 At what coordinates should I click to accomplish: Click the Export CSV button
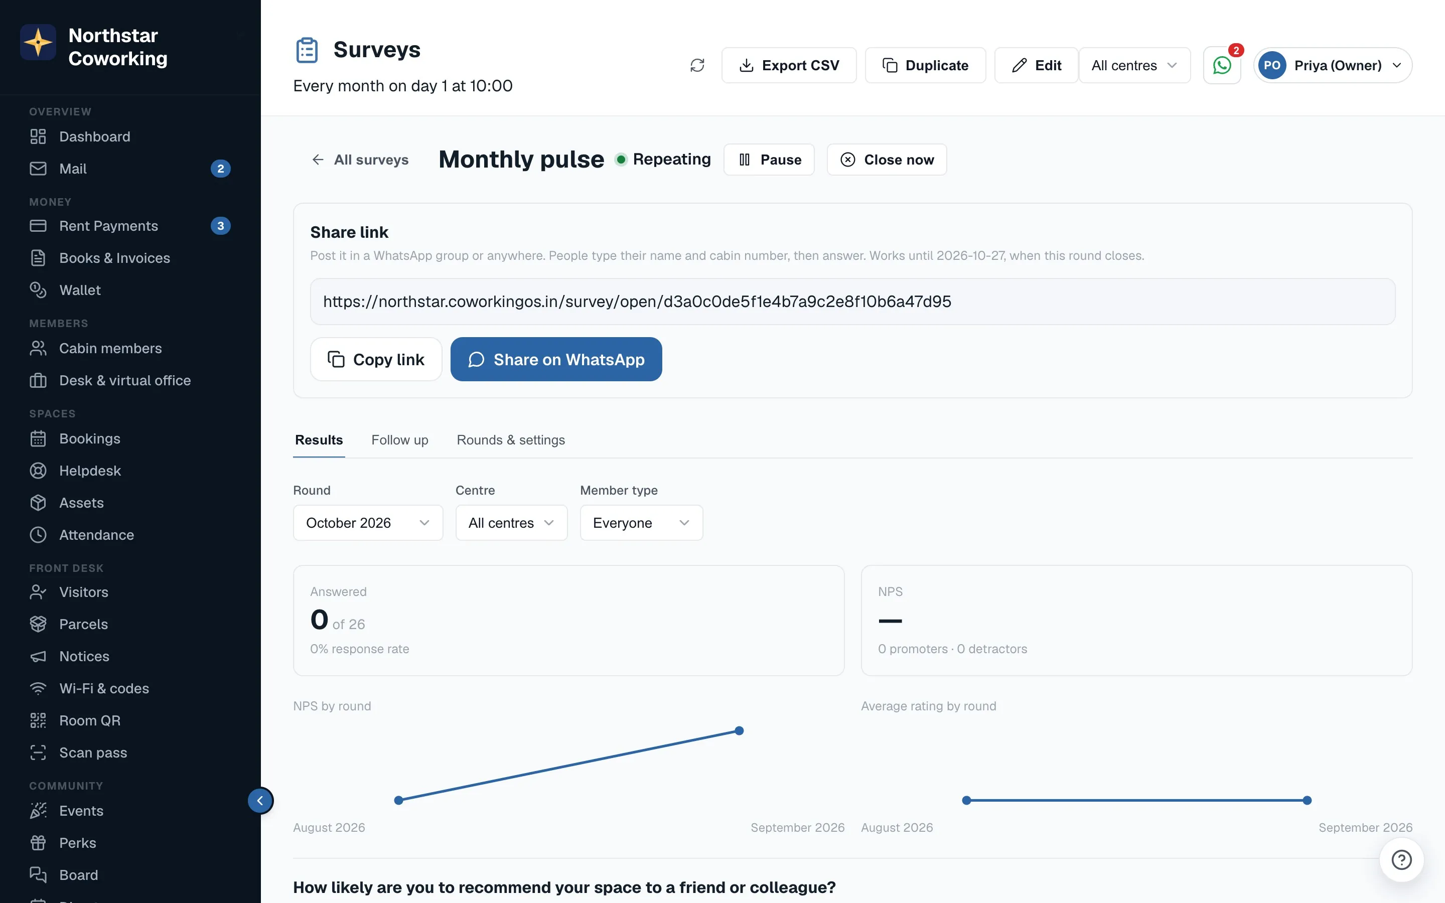pos(789,65)
